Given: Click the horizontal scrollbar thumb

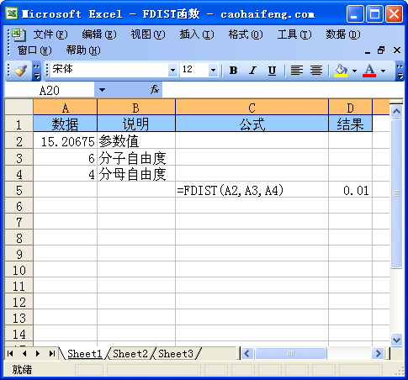Looking at the screenshot, I should click(291, 354).
